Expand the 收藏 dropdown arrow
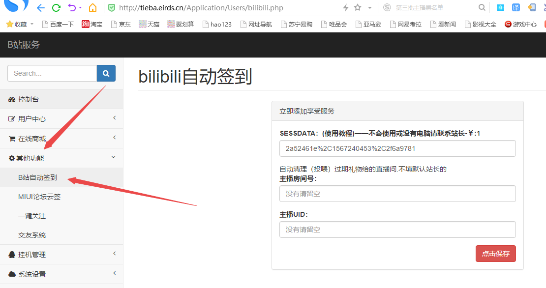This screenshot has height=288, width=546. pos(32,24)
